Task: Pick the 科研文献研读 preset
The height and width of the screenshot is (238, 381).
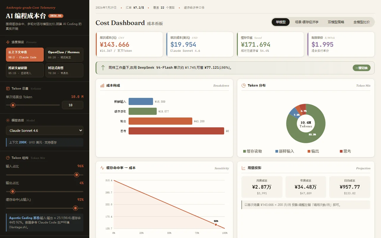Action: tap(25, 70)
